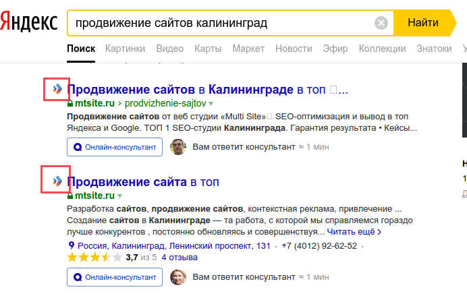Switch to the Картинки tab
The image size is (467, 300).
point(125,49)
